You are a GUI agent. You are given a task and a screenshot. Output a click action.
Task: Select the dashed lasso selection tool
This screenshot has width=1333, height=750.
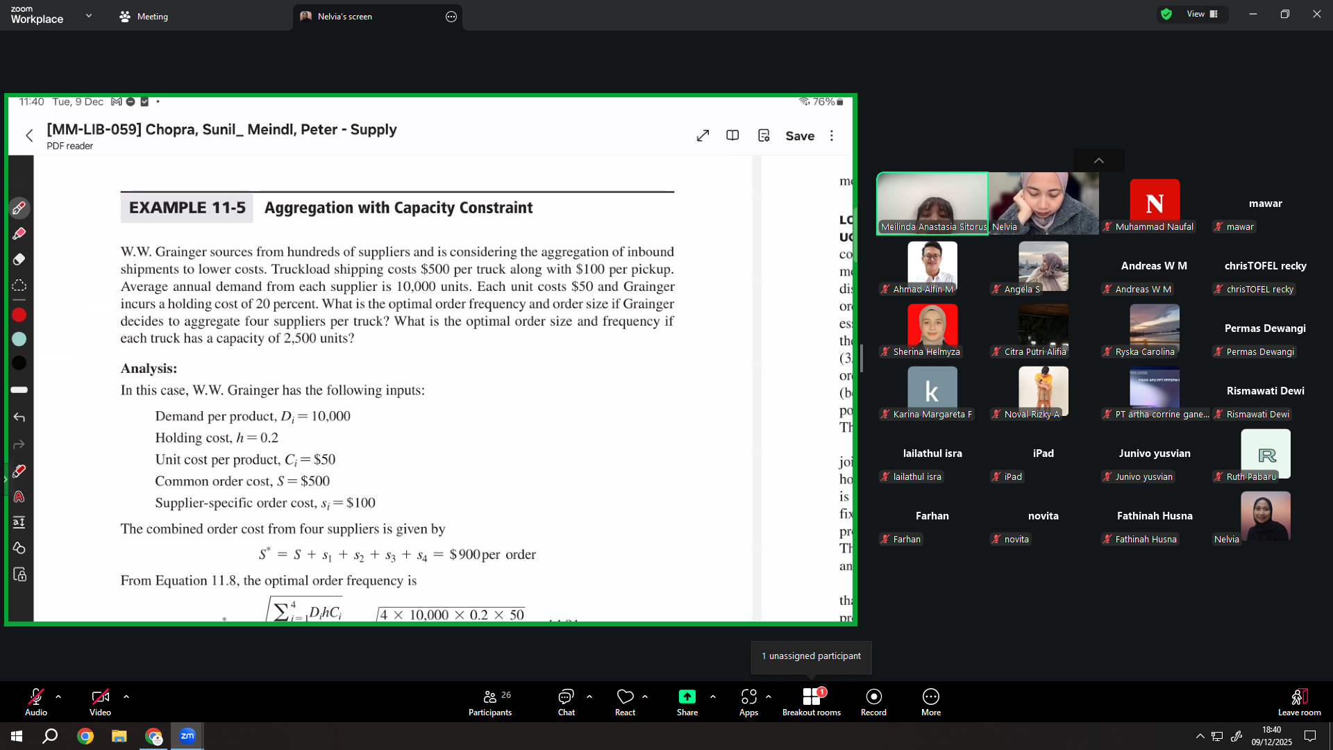pos(19,285)
